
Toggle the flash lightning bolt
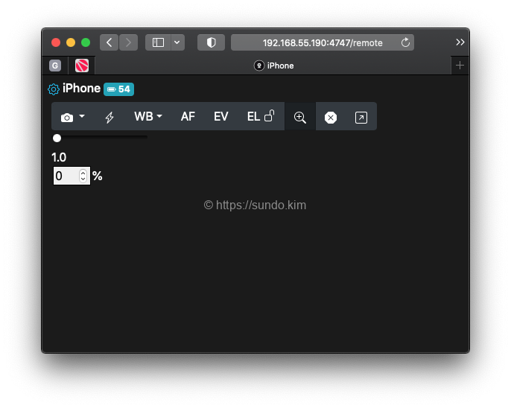(110, 117)
